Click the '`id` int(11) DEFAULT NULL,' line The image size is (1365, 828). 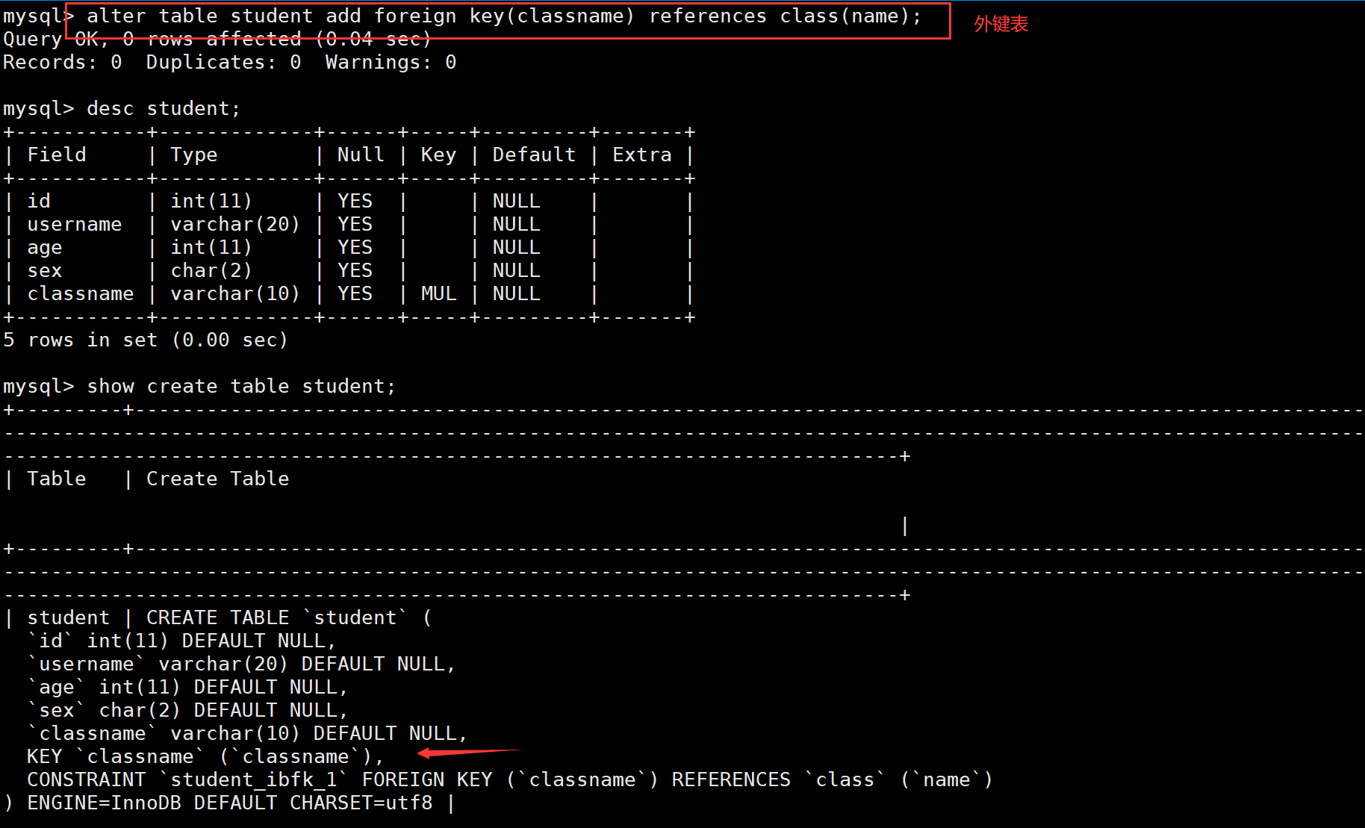point(181,641)
